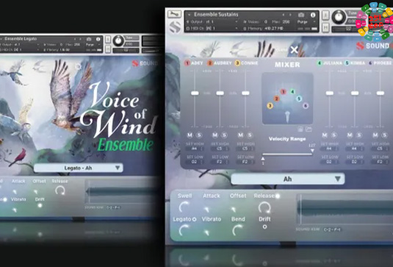Click the microphone icon in stage map

coord(287,117)
